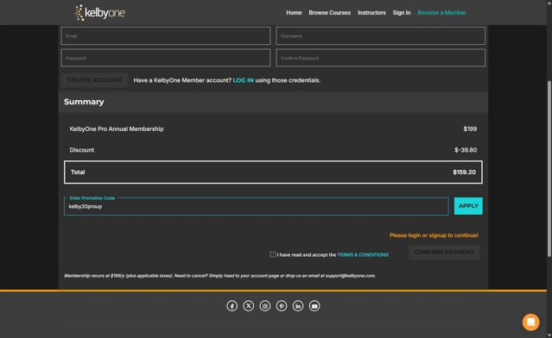Select the Discount $-39.80 value
This screenshot has width=552, height=338.
tap(466, 150)
